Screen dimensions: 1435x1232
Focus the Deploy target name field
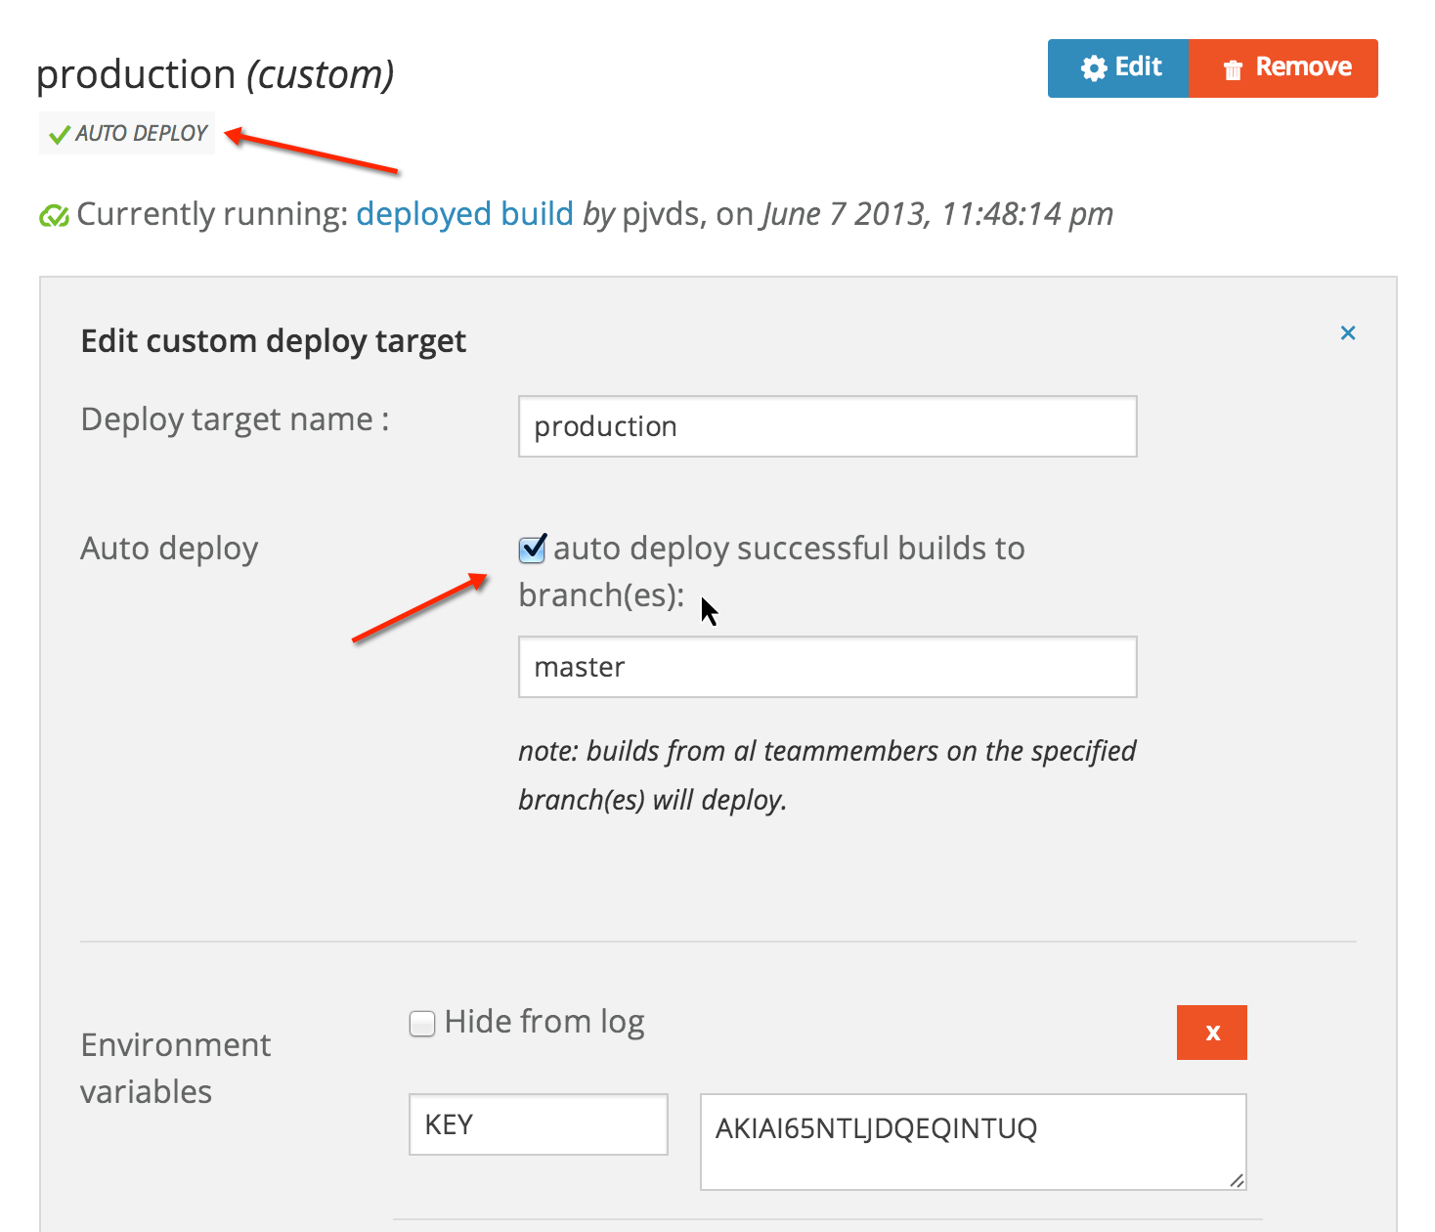(828, 426)
